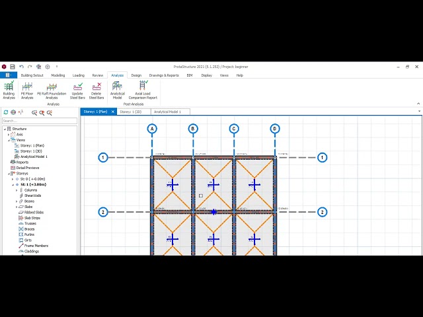
Task: Select axis bubble D at top of plan
Action: (x=275, y=129)
